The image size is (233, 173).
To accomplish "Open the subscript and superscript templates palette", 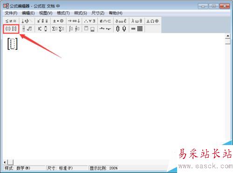I will [x=42, y=29].
